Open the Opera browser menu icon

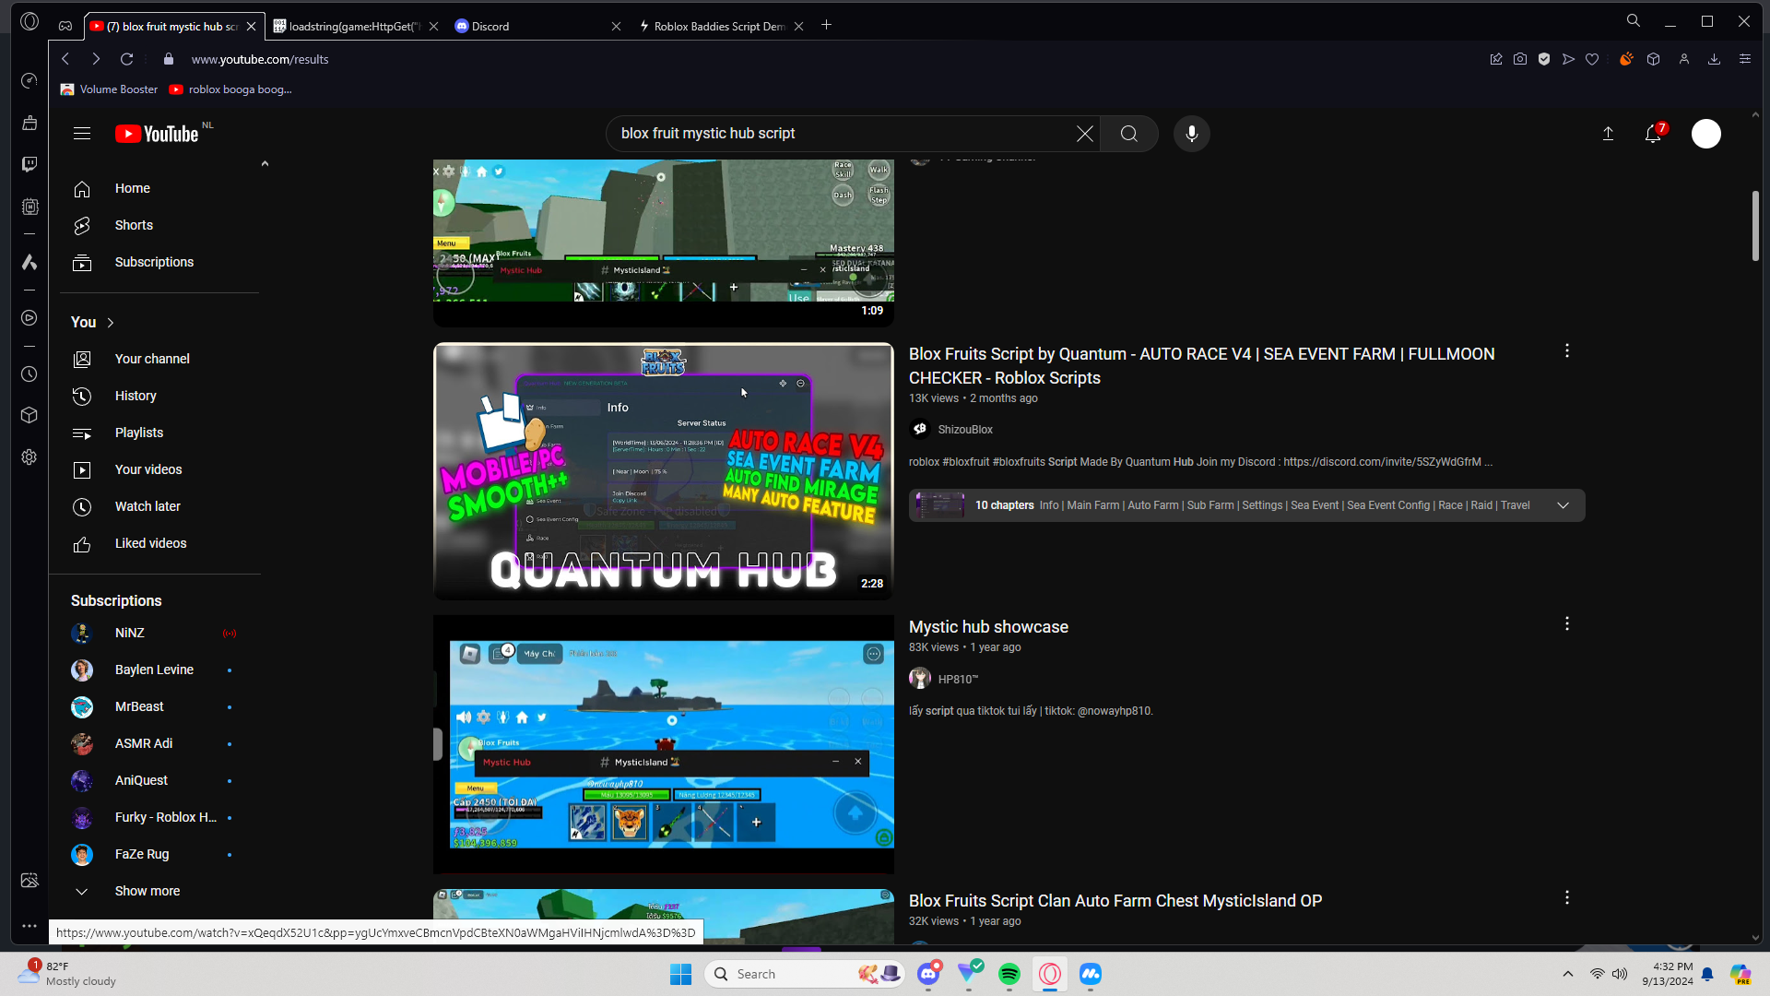(x=29, y=21)
